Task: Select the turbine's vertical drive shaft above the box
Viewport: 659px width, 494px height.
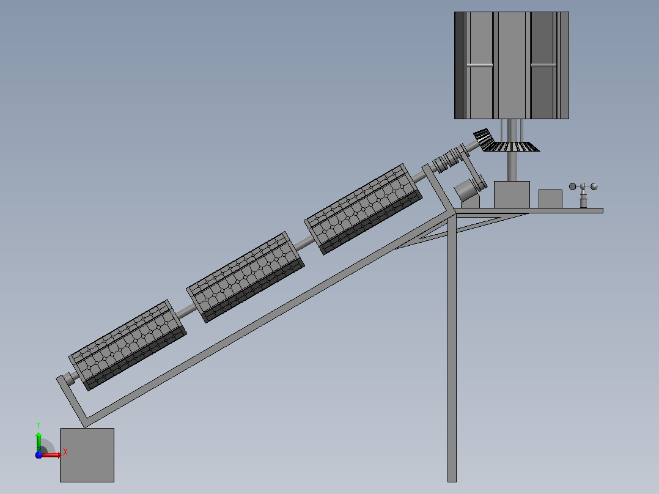Action: point(512,166)
